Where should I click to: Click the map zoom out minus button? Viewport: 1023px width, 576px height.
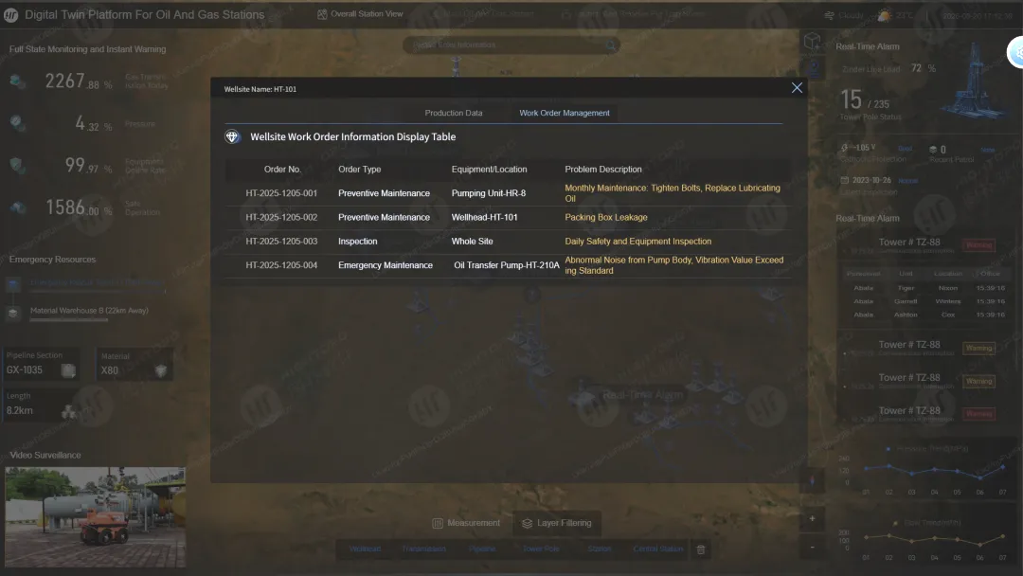pyautogui.click(x=812, y=548)
